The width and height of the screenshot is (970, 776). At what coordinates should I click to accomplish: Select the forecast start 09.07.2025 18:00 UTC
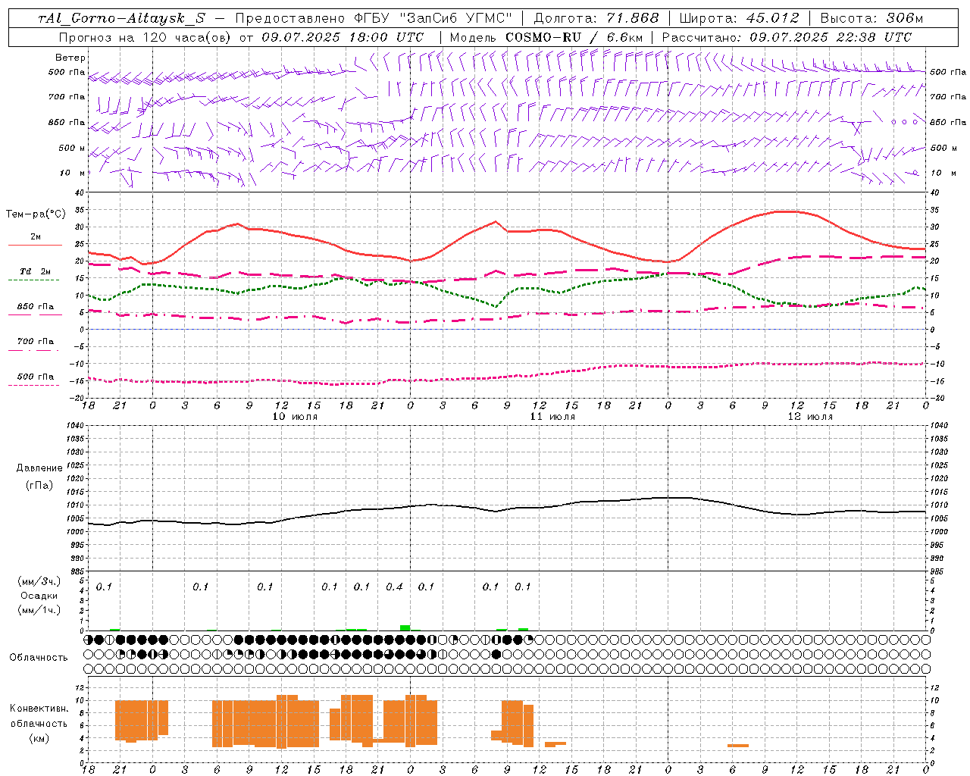[x=343, y=37]
